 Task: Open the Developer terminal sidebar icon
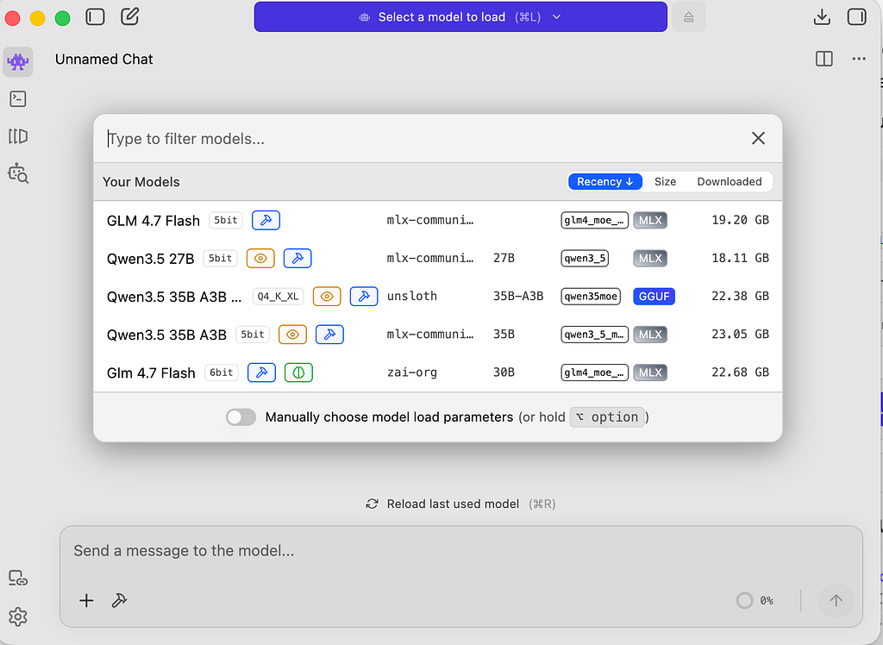coord(18,99)
